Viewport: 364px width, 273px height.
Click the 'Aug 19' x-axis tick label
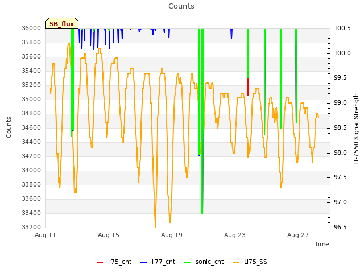tap(172, 235)
